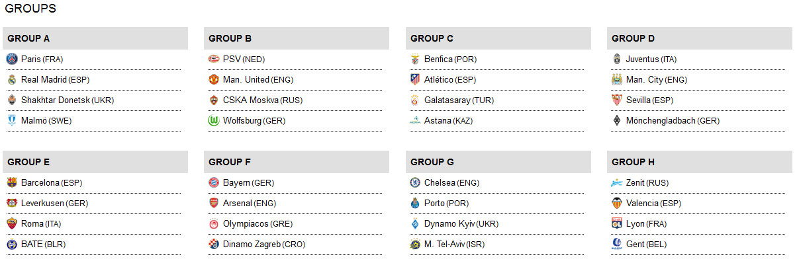This screenshot has height=263, width=797.
Task: Open the Gent team link
Action: click(x=636, y=244)
